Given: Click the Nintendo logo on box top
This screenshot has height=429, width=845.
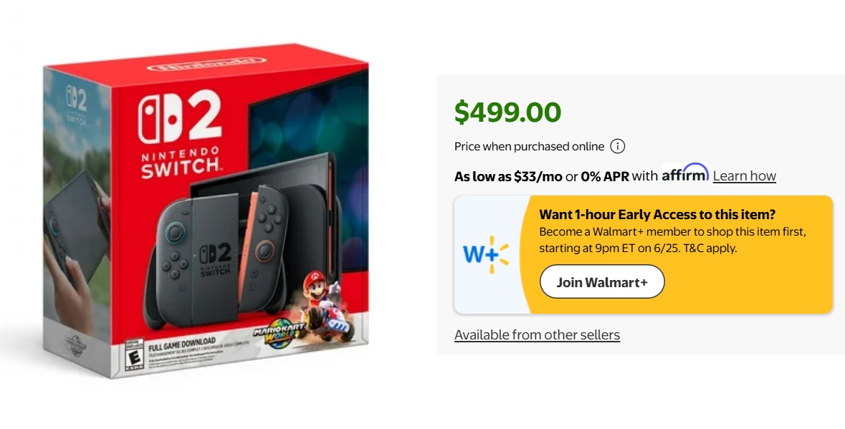Looking at the screenshot, I should pos(206,64).
